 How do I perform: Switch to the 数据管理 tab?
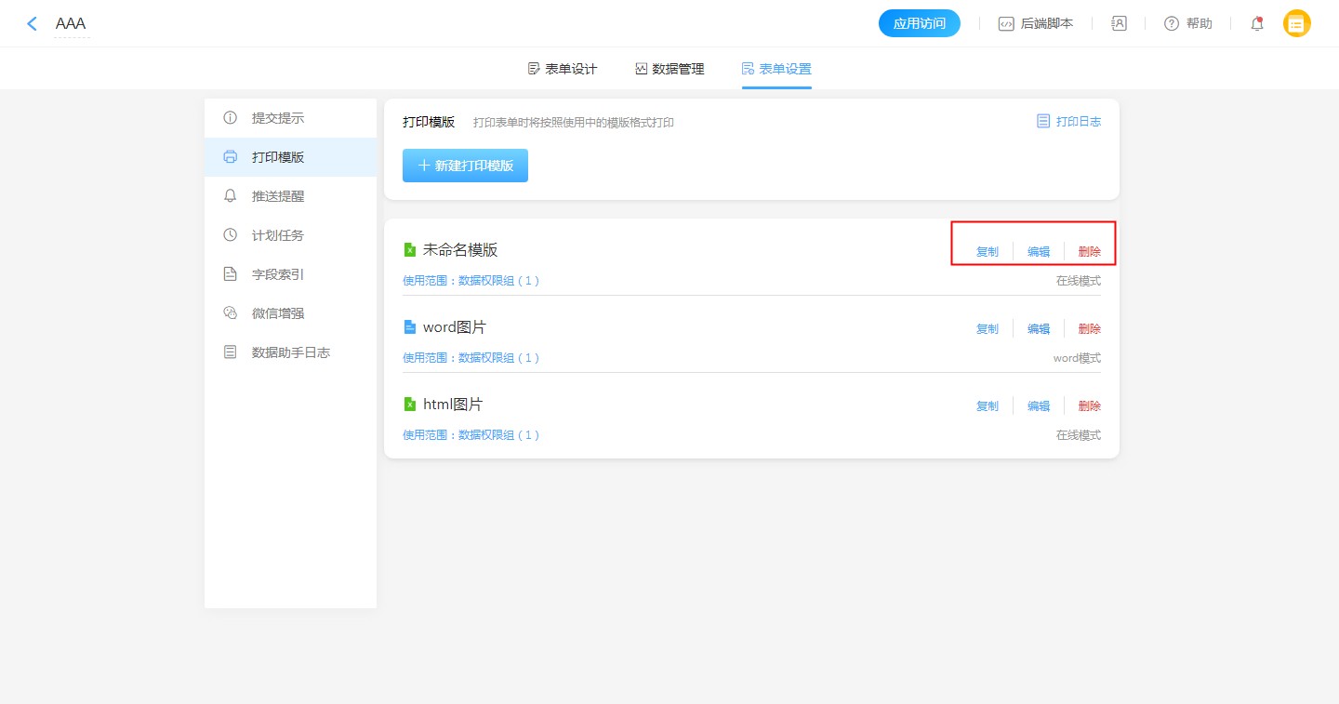click(669, 69)
